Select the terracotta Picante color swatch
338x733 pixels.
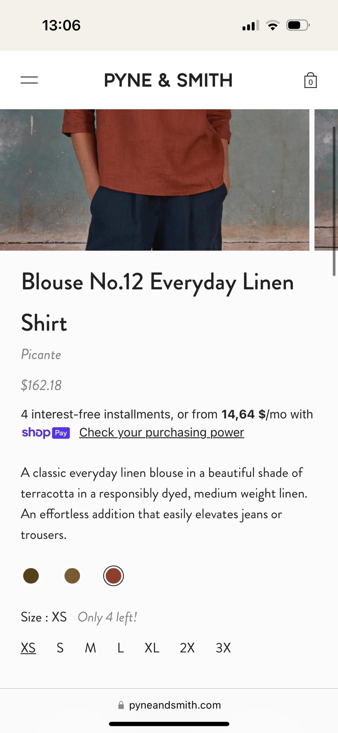pos(113,576)
